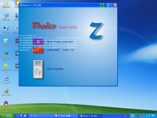The width and height of the screenshot is (157, 118).
Task: Switch to the C:\Thales taskbar folder
Action: [66, 116]
